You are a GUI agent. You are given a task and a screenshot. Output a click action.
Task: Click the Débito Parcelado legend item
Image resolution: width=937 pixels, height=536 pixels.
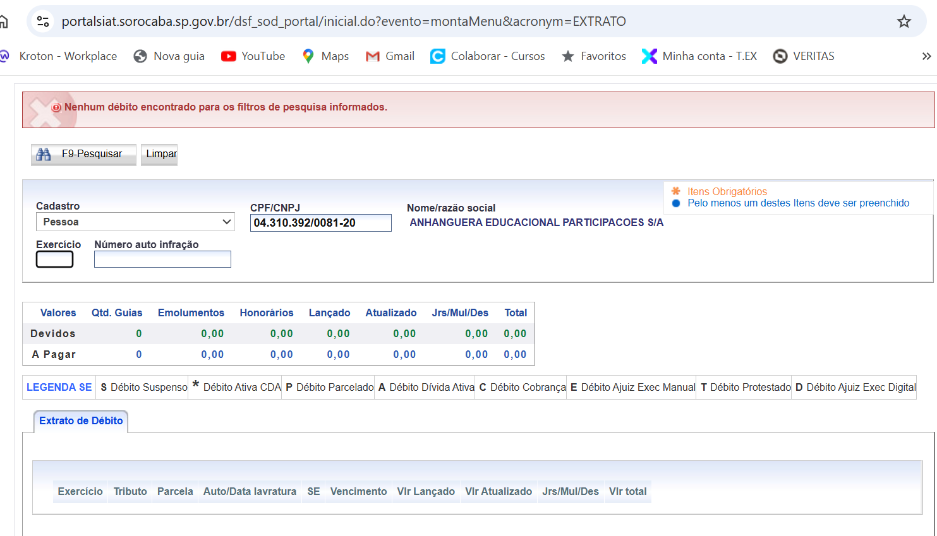(330, 388)
